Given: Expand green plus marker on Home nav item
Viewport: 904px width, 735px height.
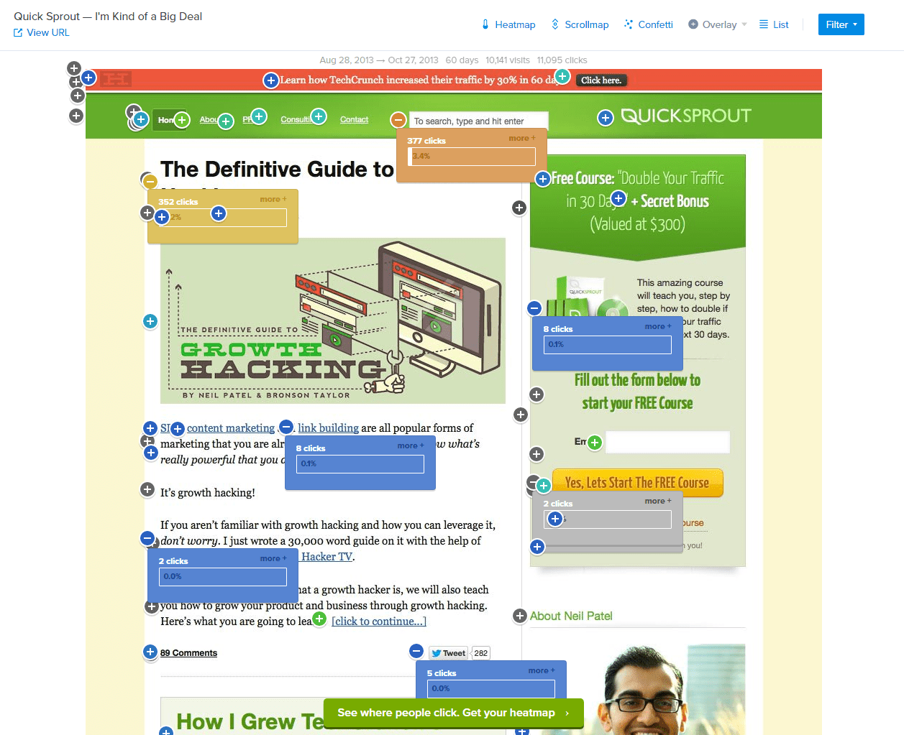Looking at the screenshot, I should pos(182,120).
